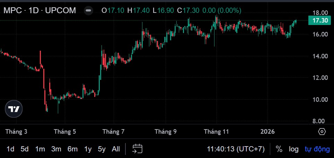Toggle logarithmic scale (log)

294,149
